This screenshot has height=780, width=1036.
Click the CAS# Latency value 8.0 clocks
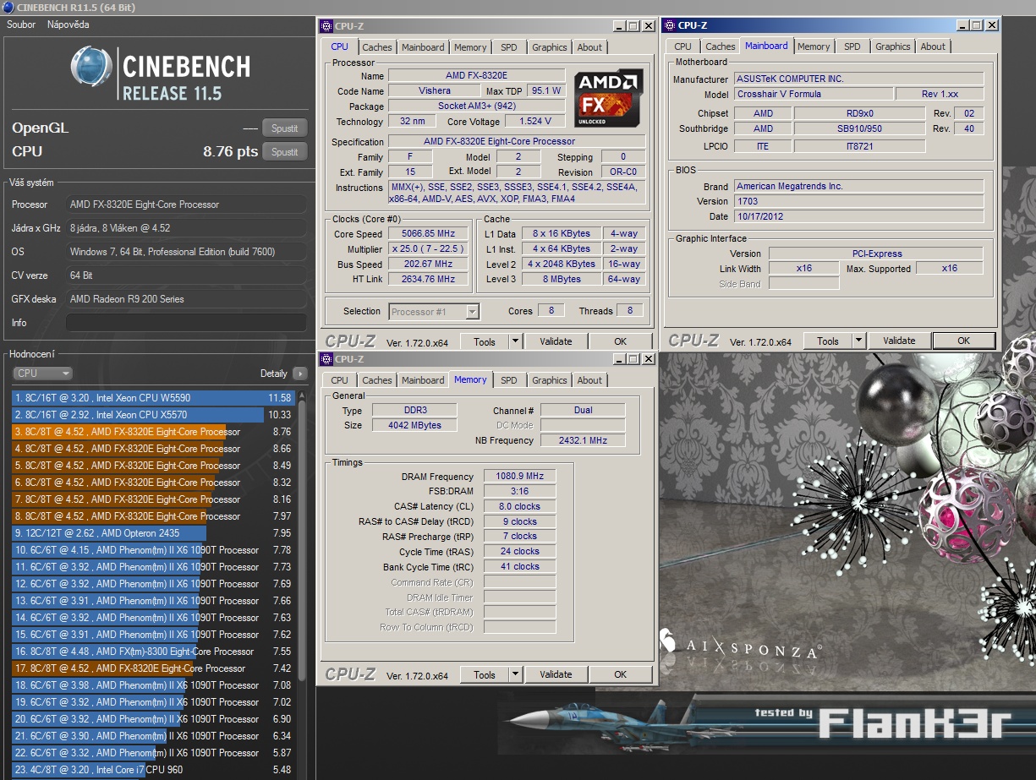pyautogui.click(x=519, y=507)
